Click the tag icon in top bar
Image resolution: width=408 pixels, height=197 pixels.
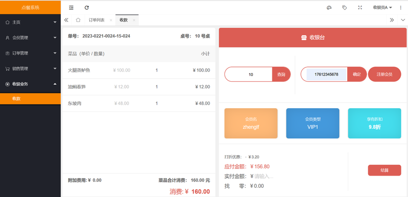(345, 8)
